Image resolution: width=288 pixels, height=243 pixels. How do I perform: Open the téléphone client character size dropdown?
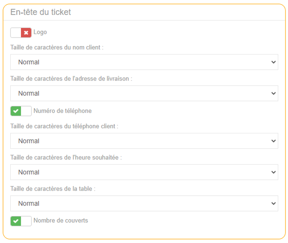[x=144, y=141]
